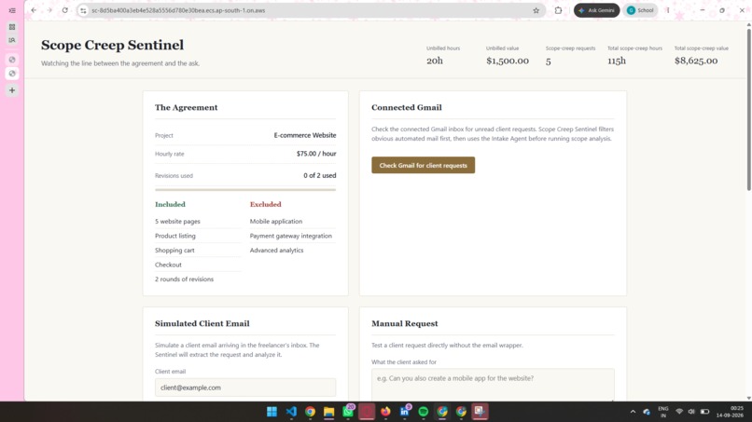This screenshot has width=752, height=422.
Task: Click the 'E-commerce Website' project value
Action: (305, 135)
